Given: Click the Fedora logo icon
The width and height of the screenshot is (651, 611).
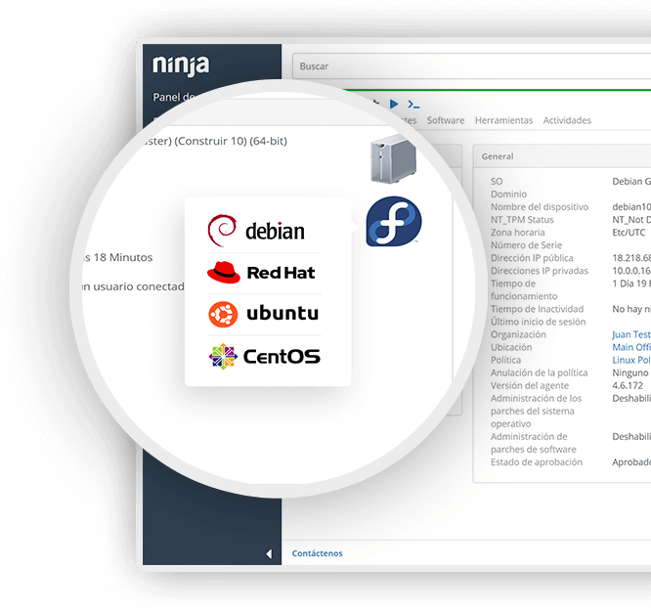Looking at the screenshot, I should (394, 221).
